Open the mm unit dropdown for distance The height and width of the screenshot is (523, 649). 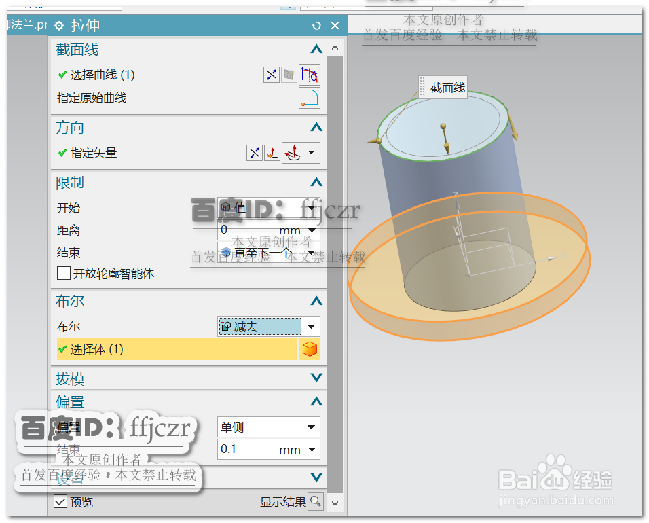coord(312,230)
